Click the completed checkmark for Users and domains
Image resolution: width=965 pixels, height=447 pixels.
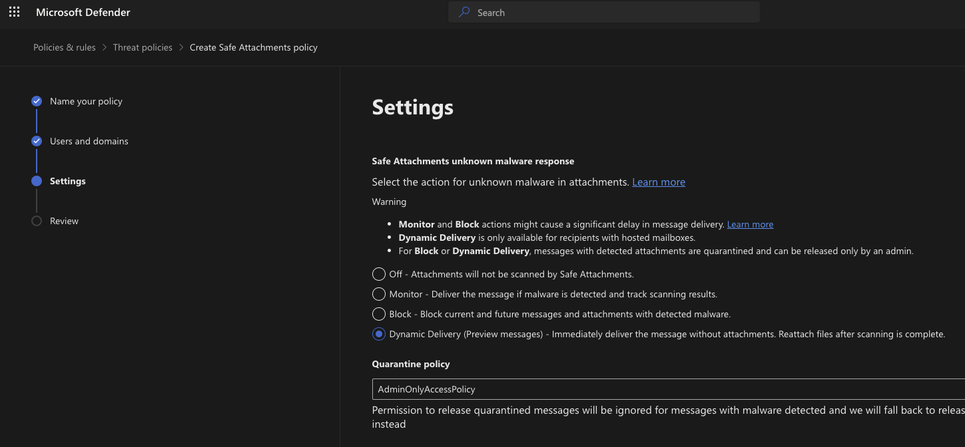(x=37, y=141)
